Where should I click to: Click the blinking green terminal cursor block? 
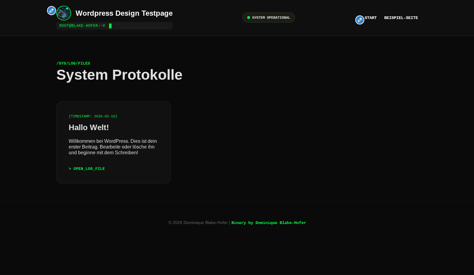click(110, 26)
